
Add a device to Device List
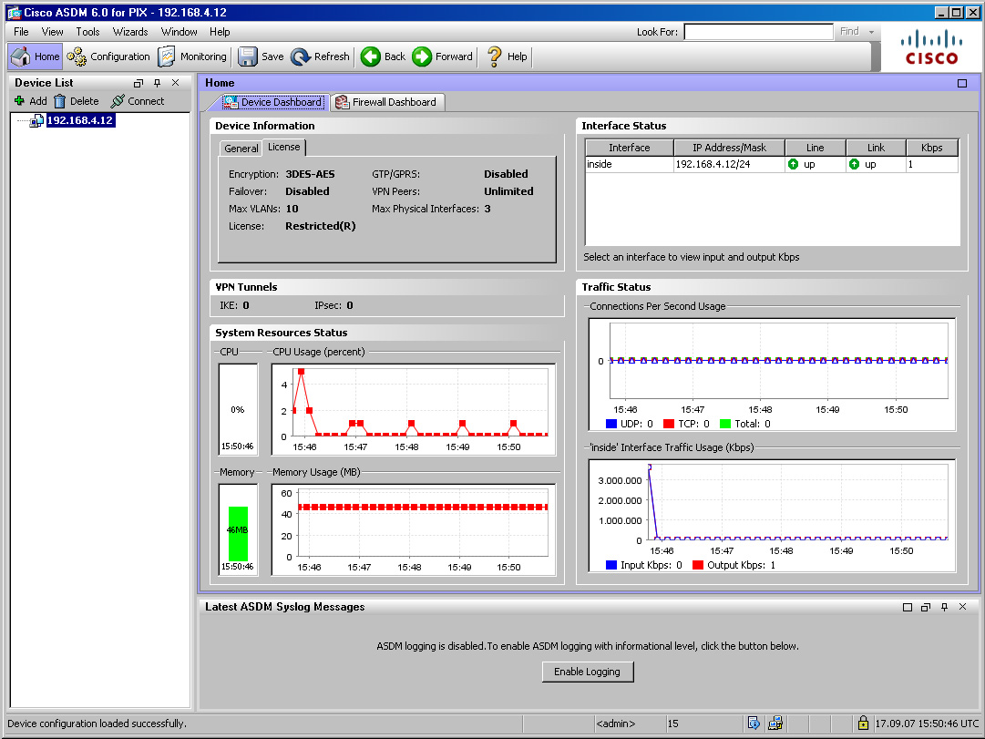coord(30,101)
